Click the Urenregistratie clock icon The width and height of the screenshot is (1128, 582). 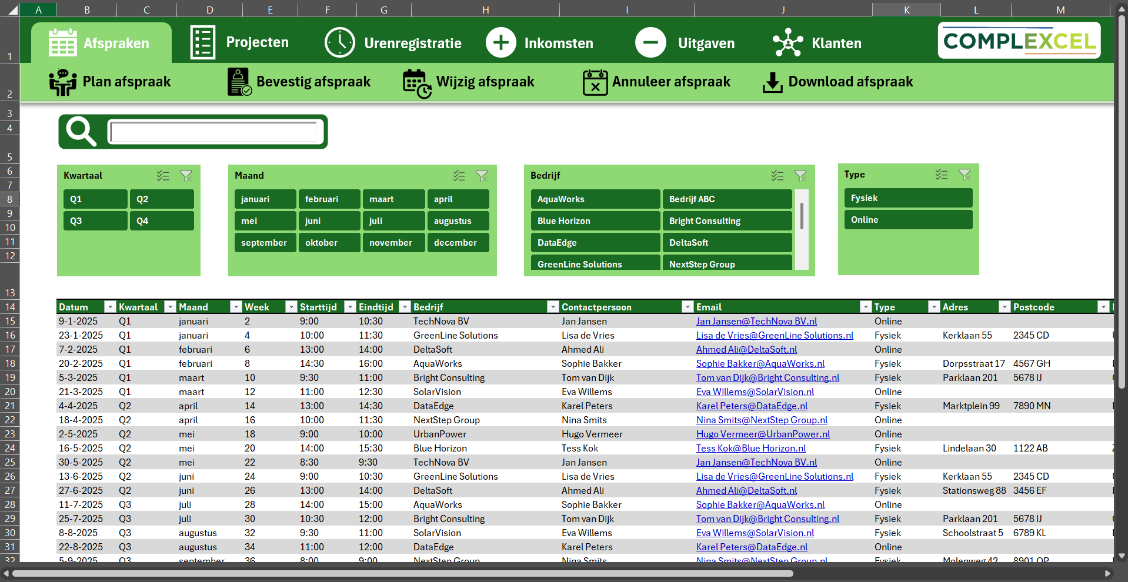(340, 42)
